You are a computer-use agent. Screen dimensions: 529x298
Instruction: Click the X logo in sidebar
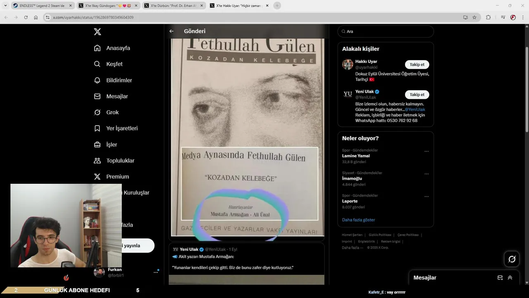coord(97,31)
